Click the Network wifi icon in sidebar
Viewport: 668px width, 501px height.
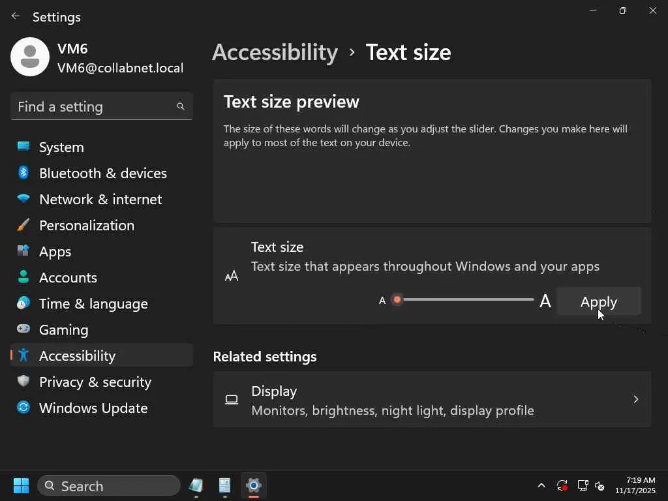coord(23,198)
